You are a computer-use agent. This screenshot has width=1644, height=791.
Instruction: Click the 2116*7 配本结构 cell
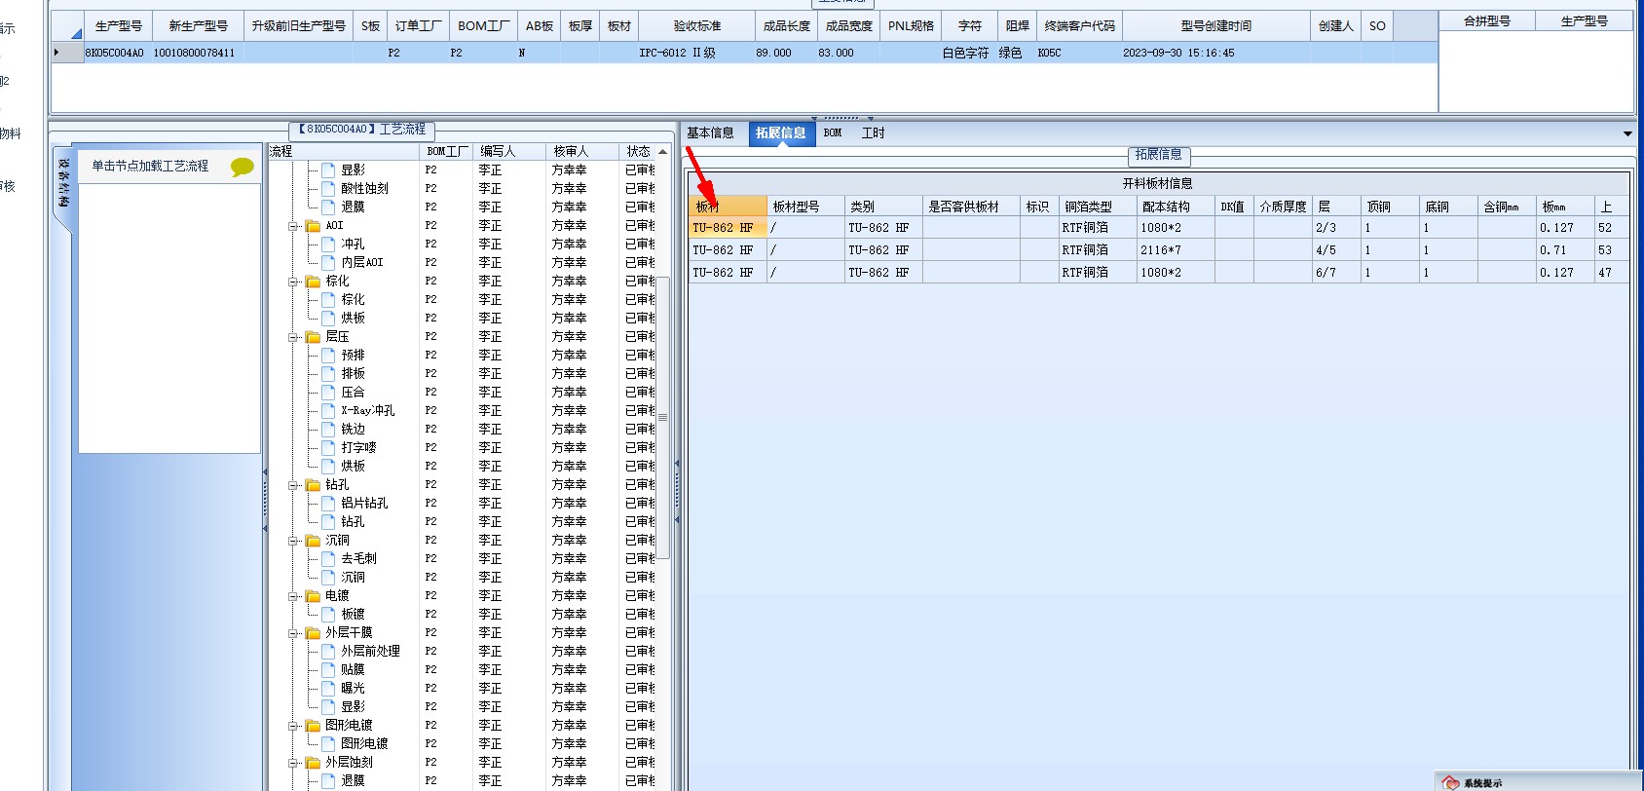tap(1176, 250)
